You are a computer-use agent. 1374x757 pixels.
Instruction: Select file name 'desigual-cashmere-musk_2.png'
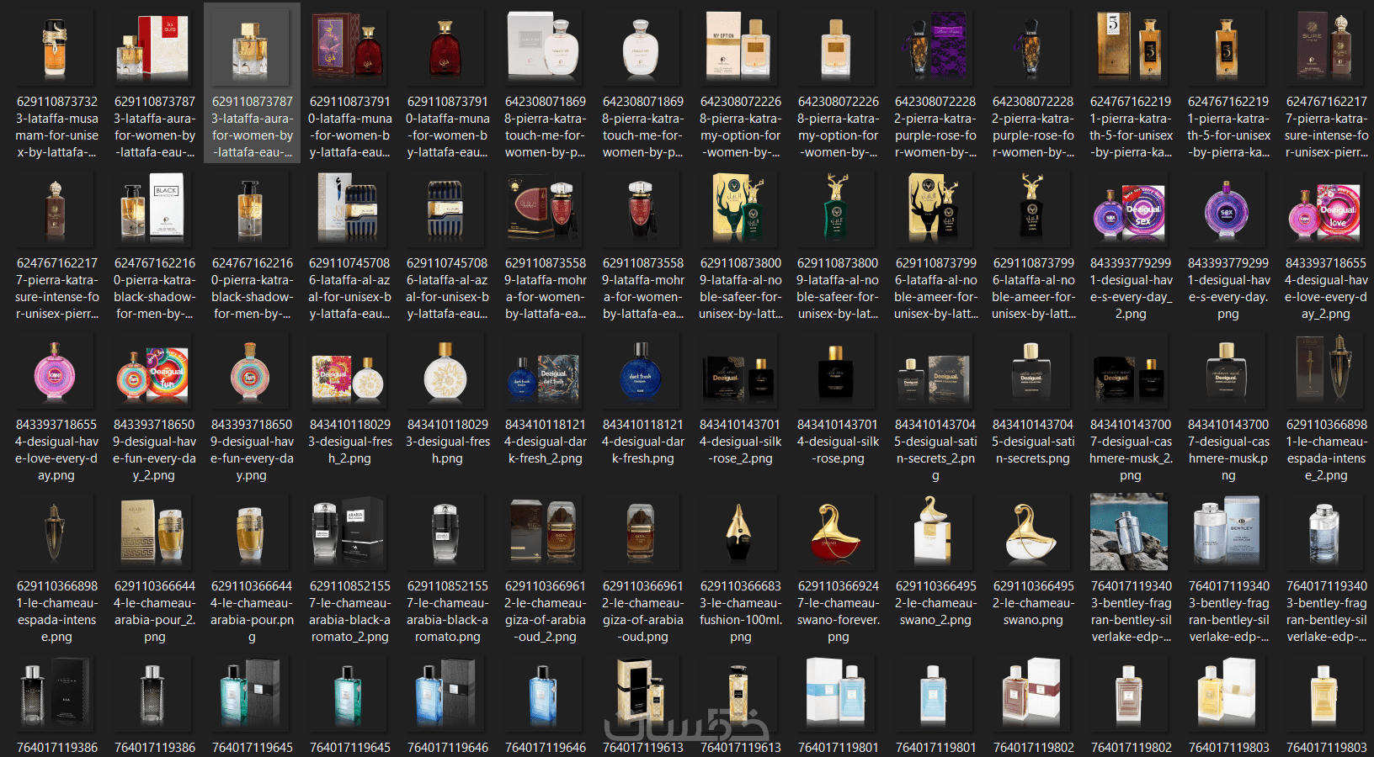click(x=1131, y=450)
